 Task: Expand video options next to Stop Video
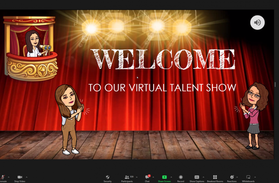tap(26, 176)
